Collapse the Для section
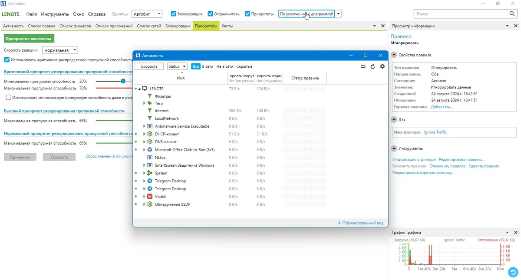 tap(394, 119)
